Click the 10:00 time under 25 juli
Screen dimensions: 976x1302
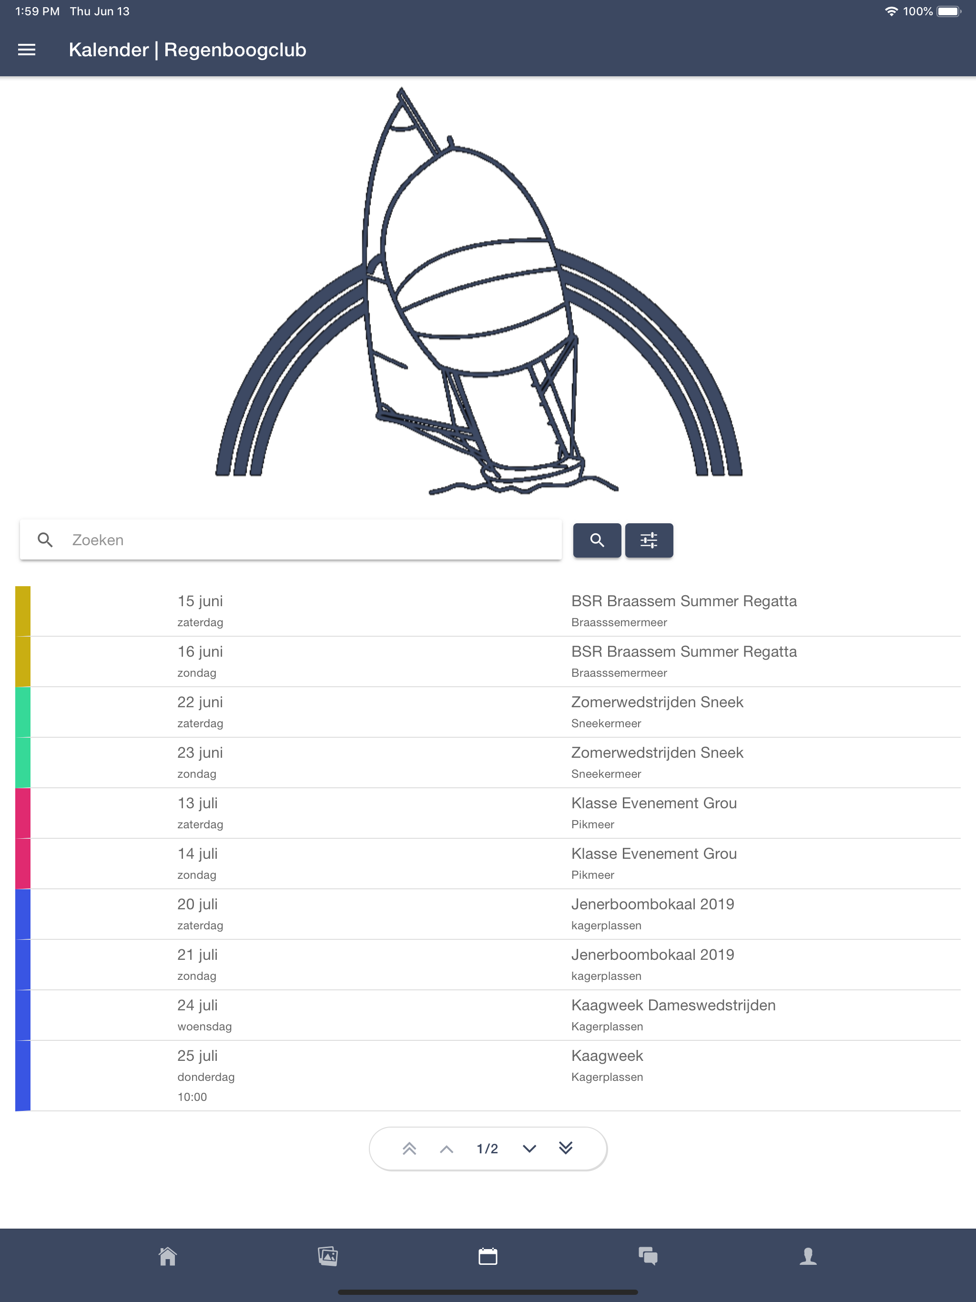point(192,1097)
